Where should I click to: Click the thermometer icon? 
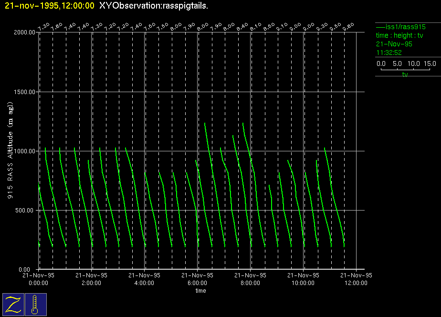pos(35,304)
